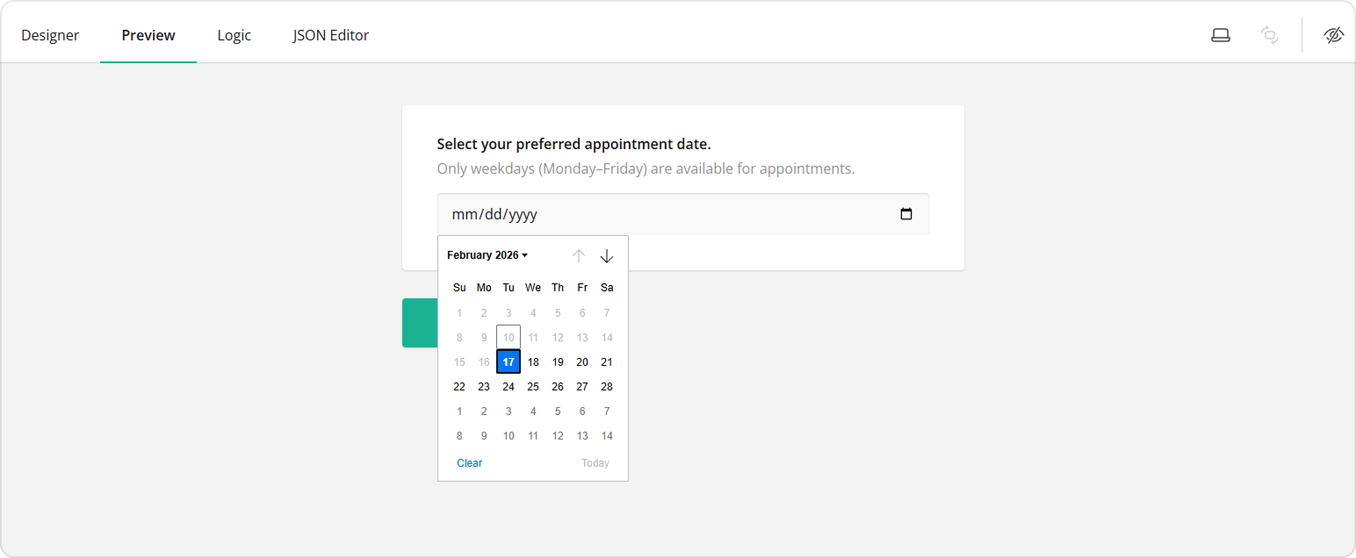
Task: Select the outlined date 10 cell
Action: [508, 337]
